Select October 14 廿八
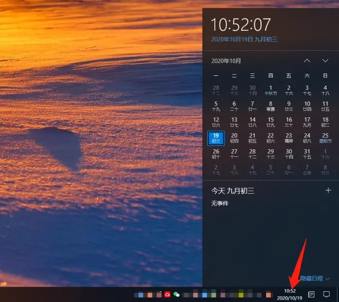339x302 pixels. [x=252, y=122]
